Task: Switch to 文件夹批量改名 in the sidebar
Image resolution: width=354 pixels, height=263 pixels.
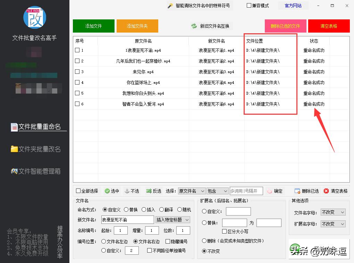Action: pyautogui.click(x=35, y=150)
